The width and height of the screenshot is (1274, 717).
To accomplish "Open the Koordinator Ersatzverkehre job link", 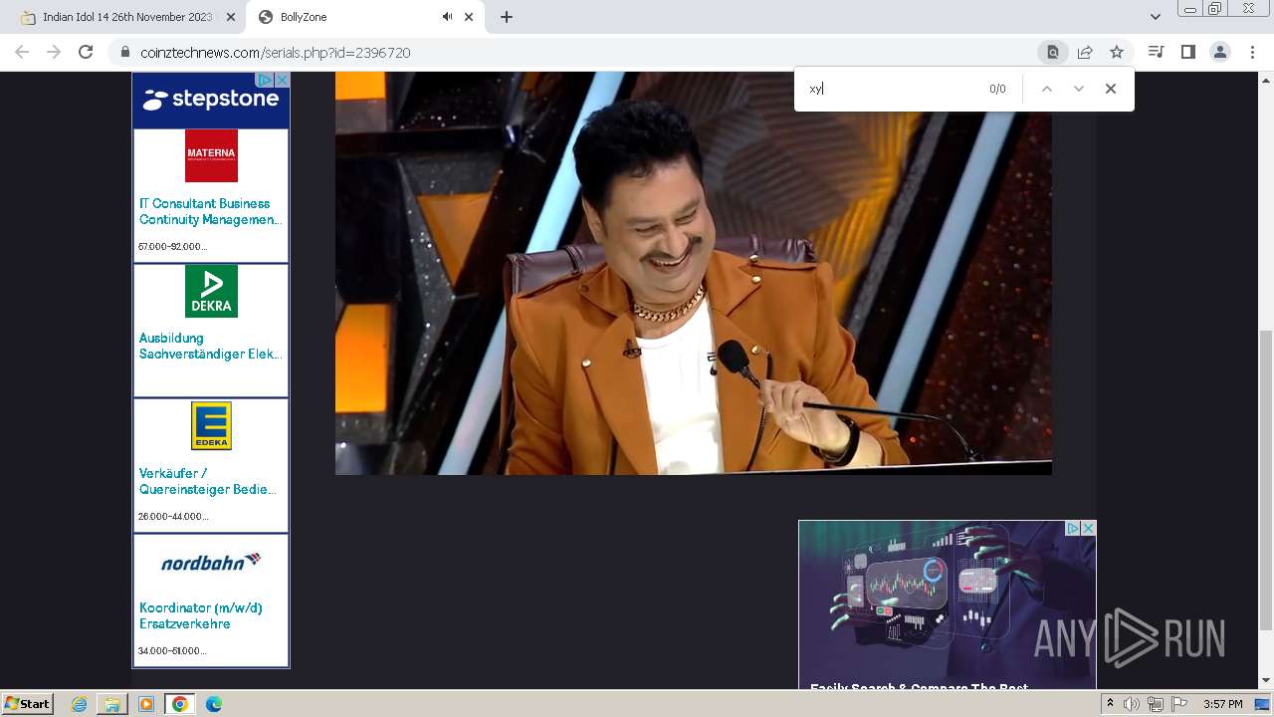I will (201, 615).
